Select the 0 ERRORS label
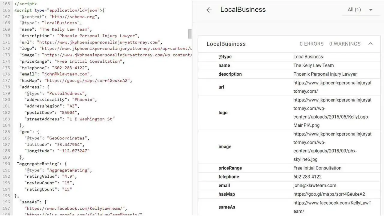Screen dimensions: 384x216 click(311, 44)
